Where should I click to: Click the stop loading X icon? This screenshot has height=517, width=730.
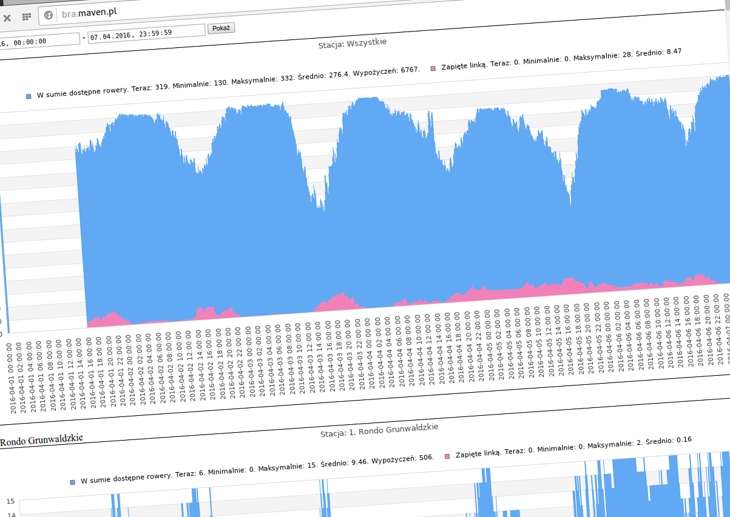pyautogui.click(x=7, y=18)
